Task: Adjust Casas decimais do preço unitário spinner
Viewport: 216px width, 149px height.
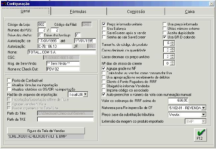Action: click(x=172, y=56)
